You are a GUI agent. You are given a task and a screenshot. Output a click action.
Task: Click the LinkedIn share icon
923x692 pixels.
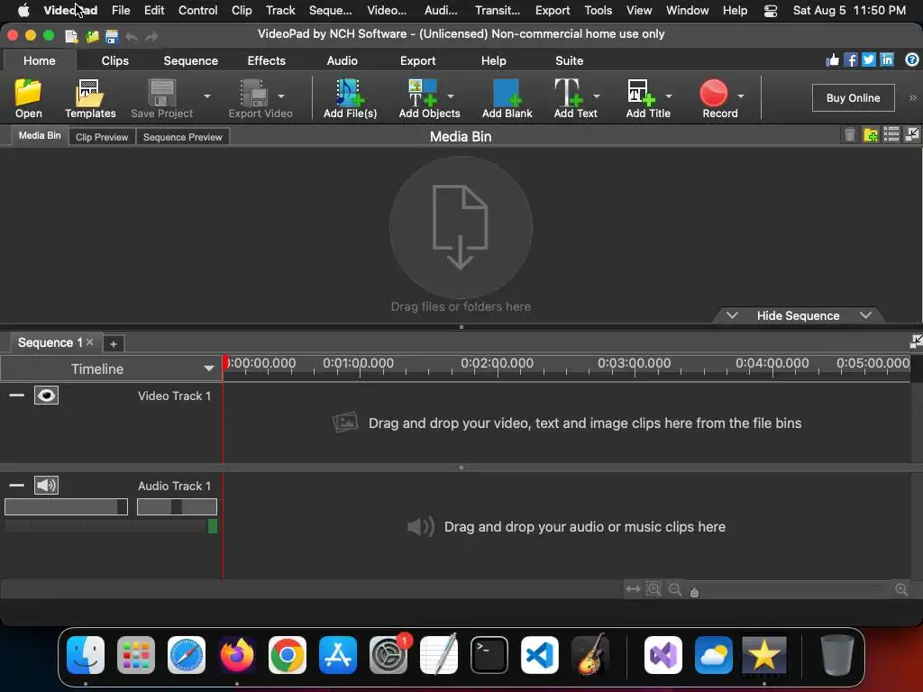pos(887,59)
